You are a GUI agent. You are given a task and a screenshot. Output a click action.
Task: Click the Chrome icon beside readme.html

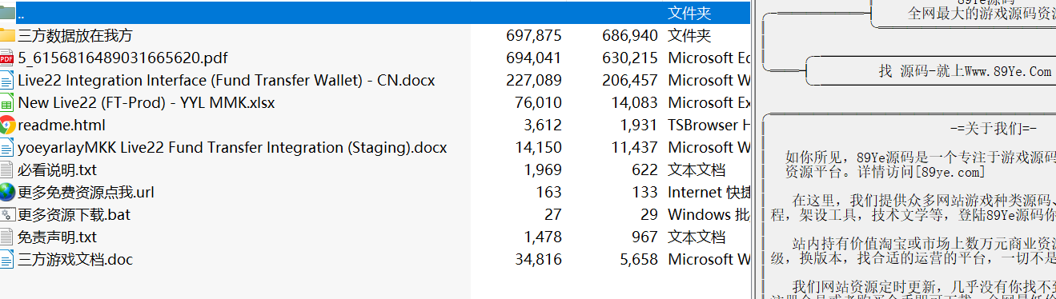click(7, 125)
